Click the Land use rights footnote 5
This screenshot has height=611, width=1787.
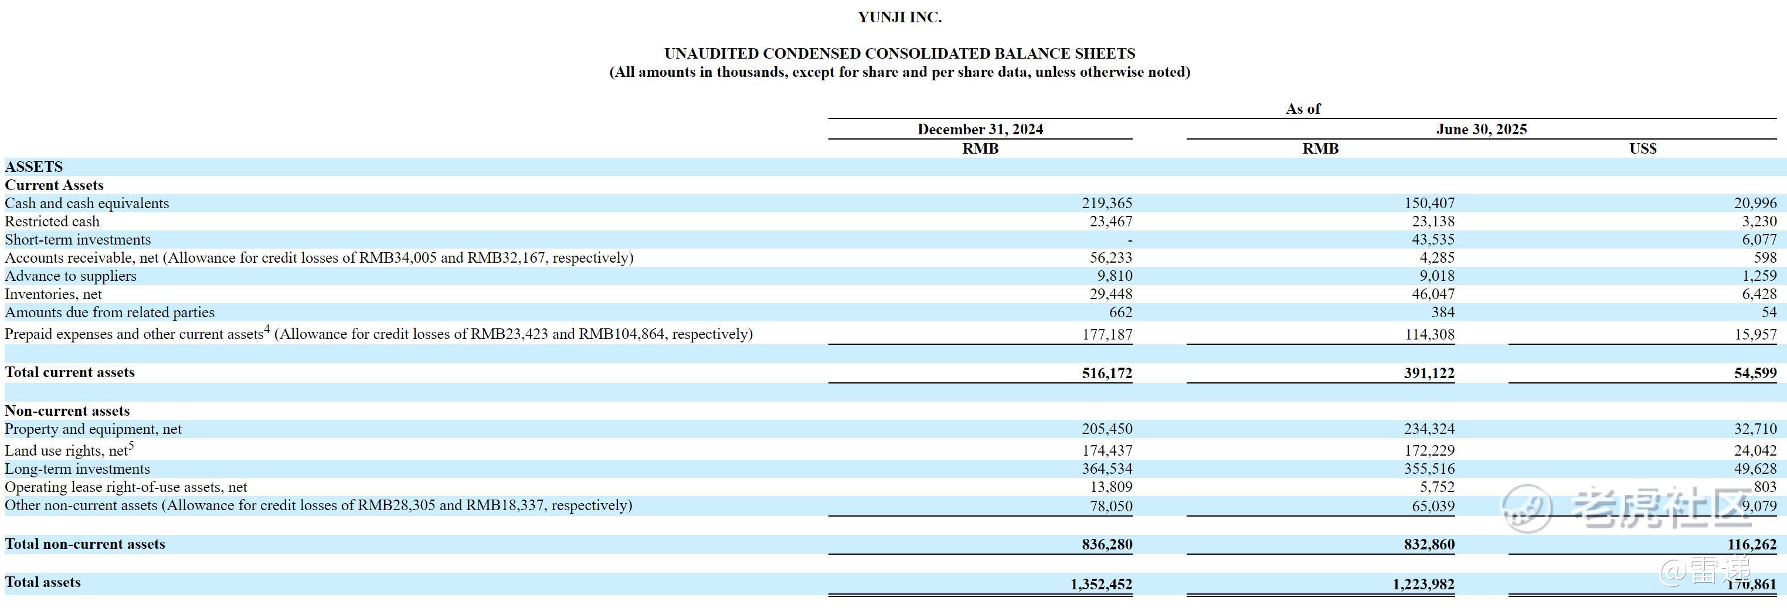click(x=131, y=446)
